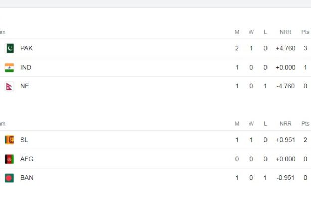Open the AFG team entry

27,159
